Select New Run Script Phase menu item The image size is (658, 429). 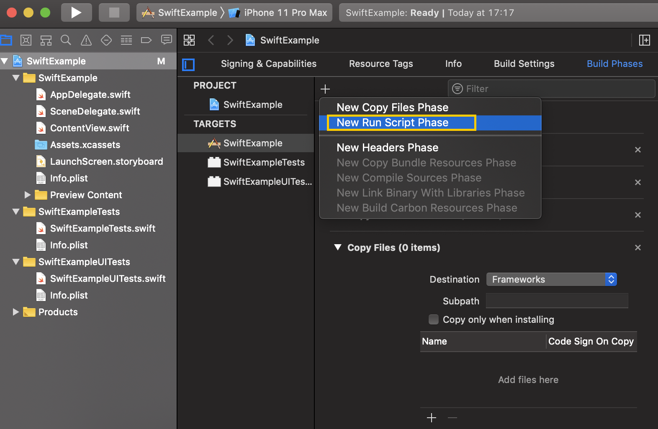coord(392,123)
